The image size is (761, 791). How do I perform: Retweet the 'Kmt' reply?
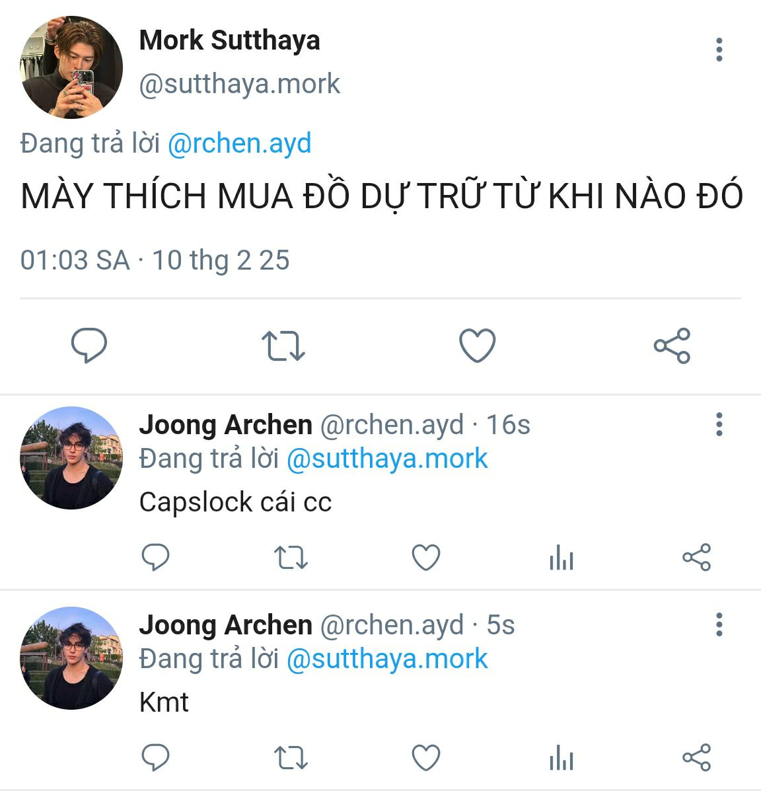[291, 757]
